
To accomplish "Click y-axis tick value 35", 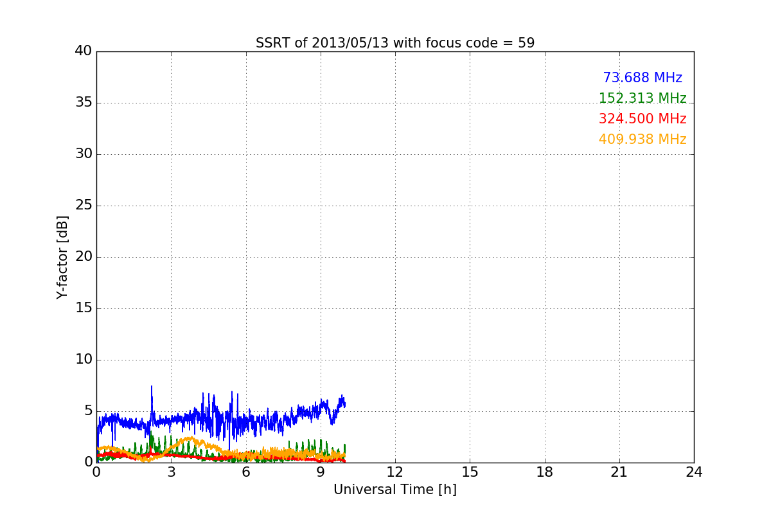I will 84,103.
